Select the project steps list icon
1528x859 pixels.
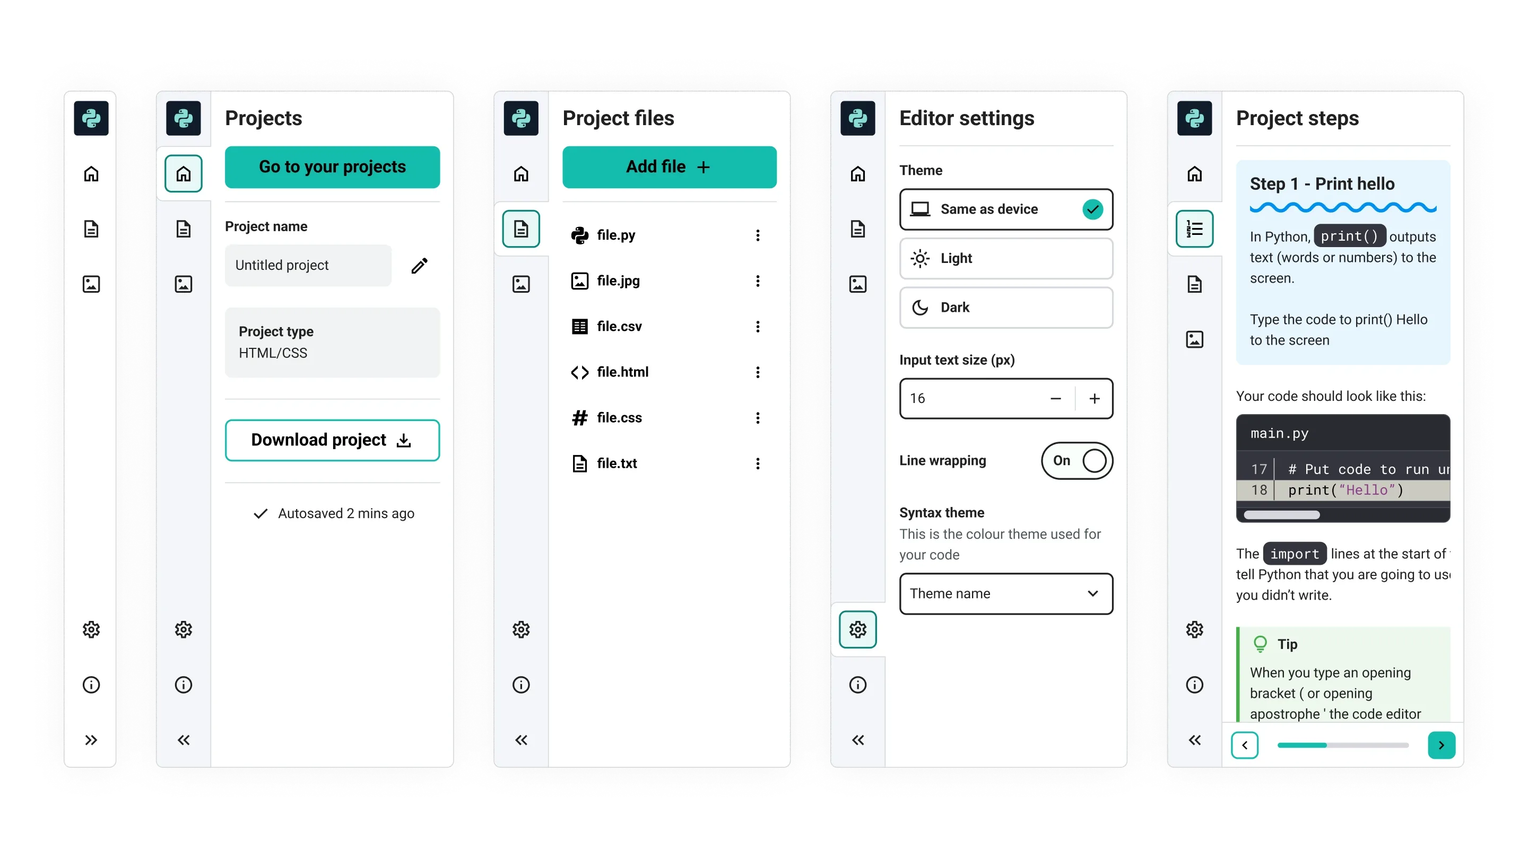pyautogui.click(x=1194, y=229)
